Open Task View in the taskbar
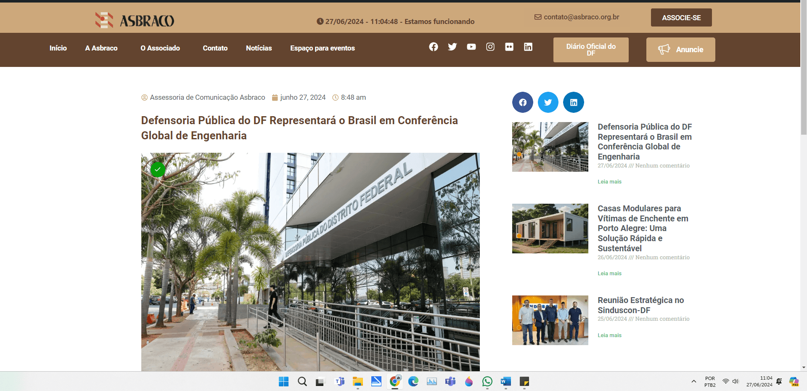The image size is (807, 391). point(320,382)
